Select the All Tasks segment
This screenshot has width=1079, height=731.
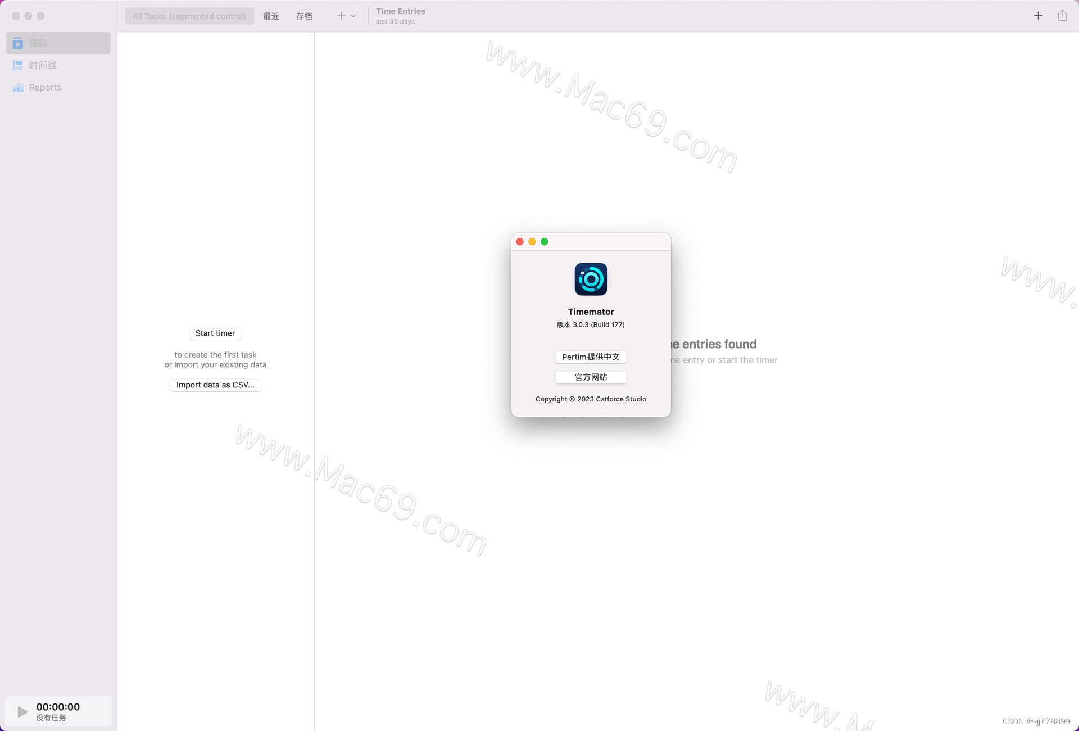[x=189, y=16]
